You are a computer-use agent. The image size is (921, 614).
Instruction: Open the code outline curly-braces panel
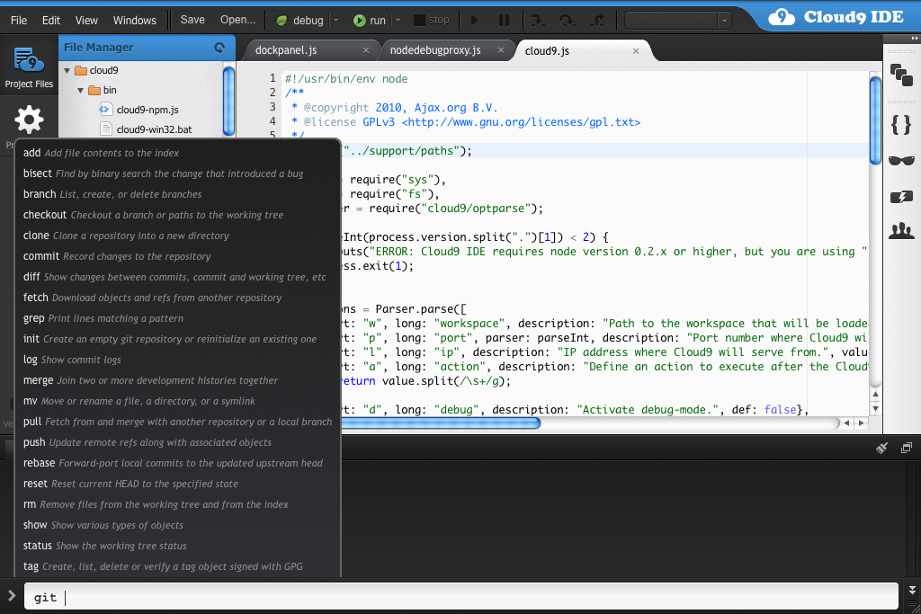coord(901,125)
